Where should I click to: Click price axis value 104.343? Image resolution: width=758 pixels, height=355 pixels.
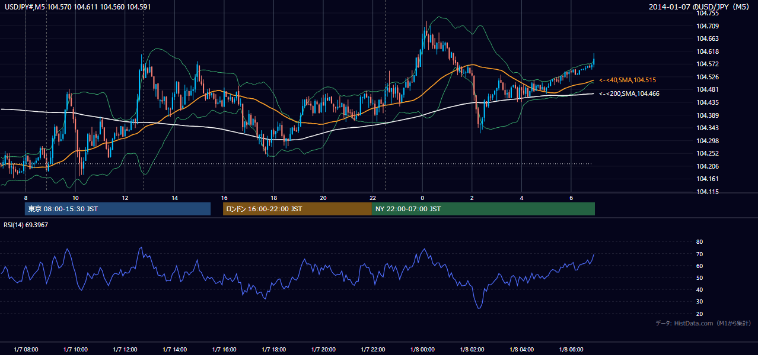click(x=709, y=128)
